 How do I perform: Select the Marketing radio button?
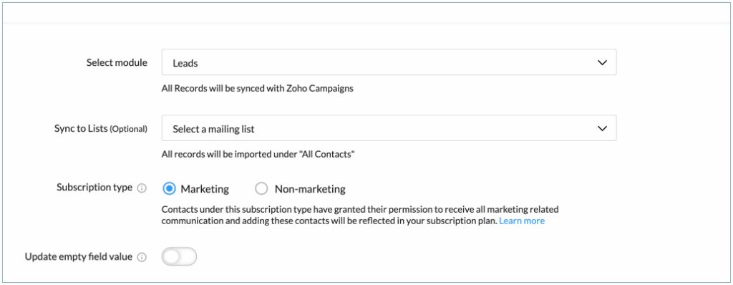[169, 189]
